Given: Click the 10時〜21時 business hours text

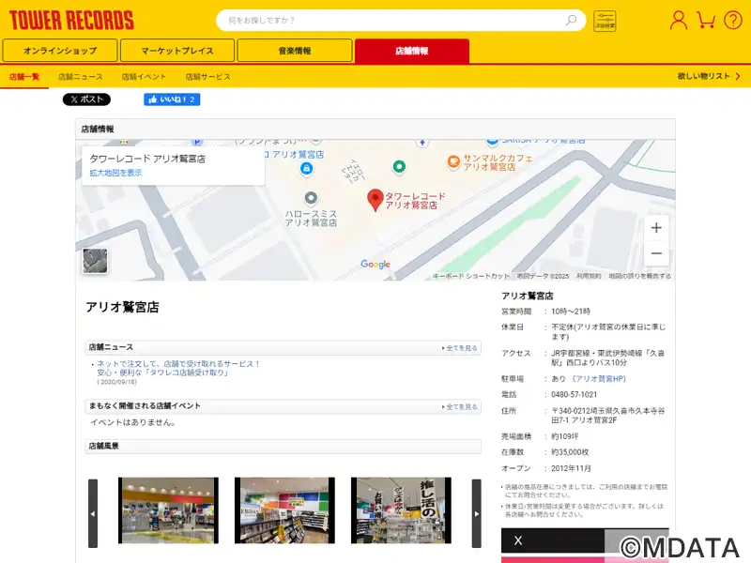Looking at the screenshot, I should coord(571,312).
